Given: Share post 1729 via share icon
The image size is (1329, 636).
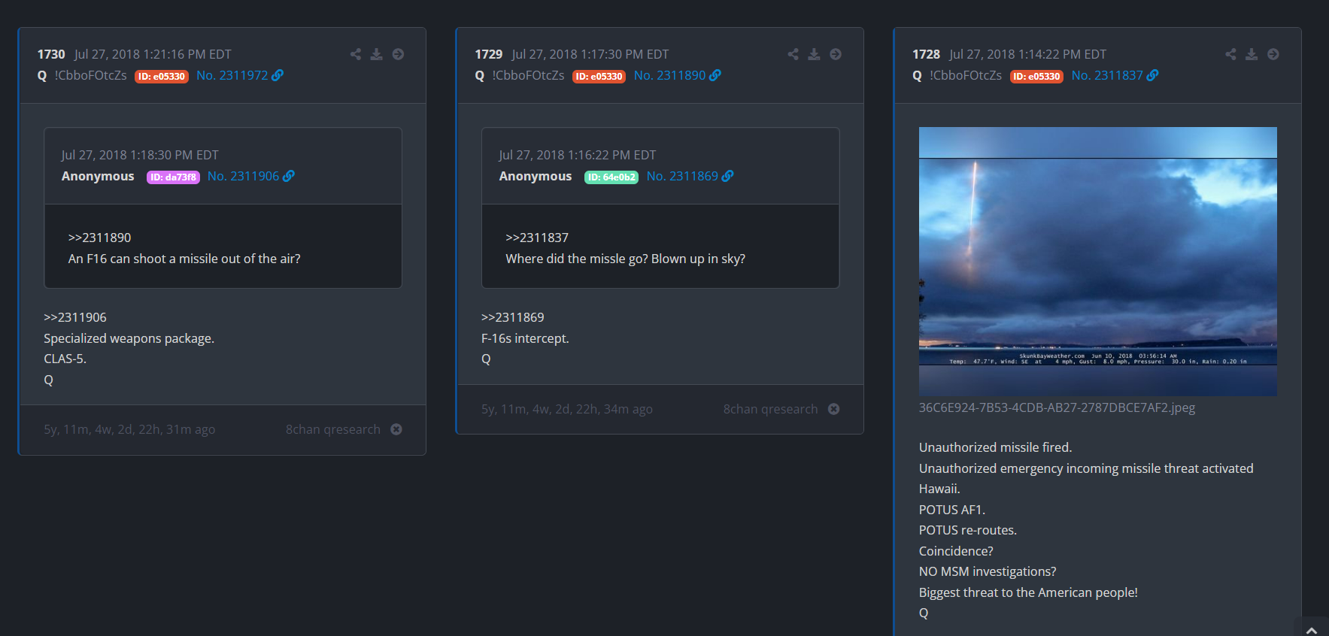Looking at the screenshot, I should pyautogui.click(x=793, y=54).
